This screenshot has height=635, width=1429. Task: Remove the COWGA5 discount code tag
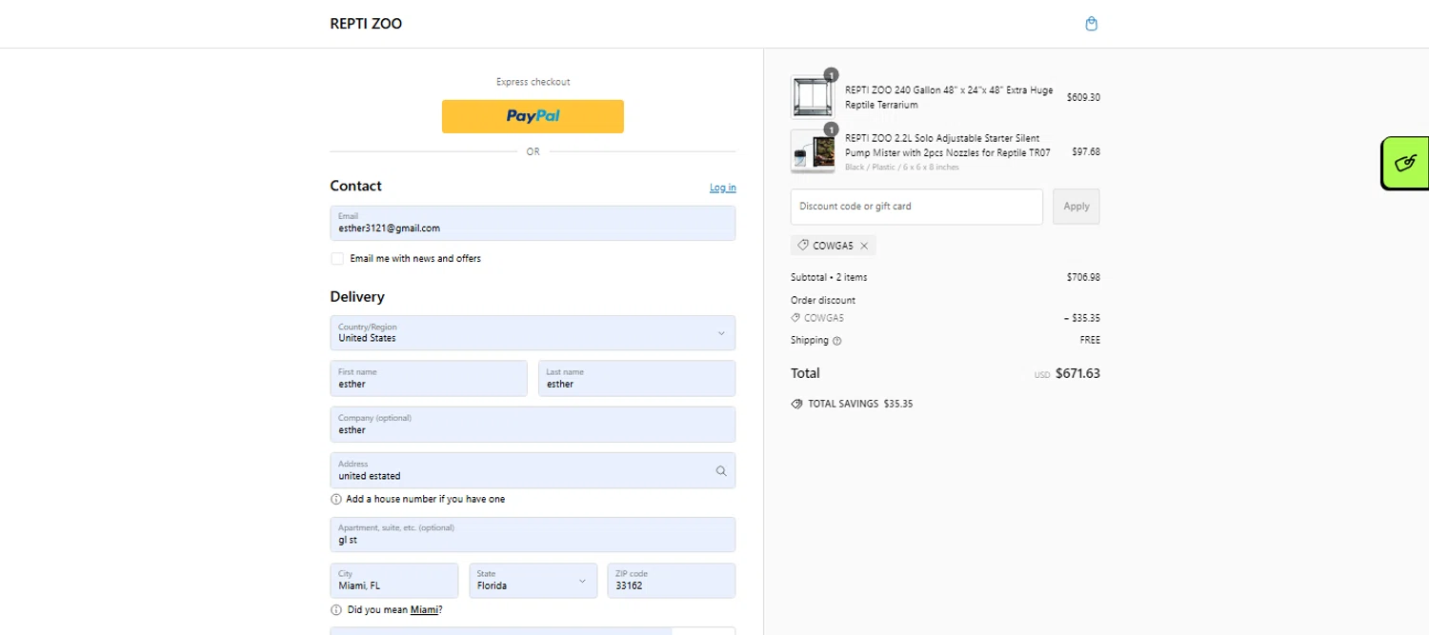[x=864, y=246]
